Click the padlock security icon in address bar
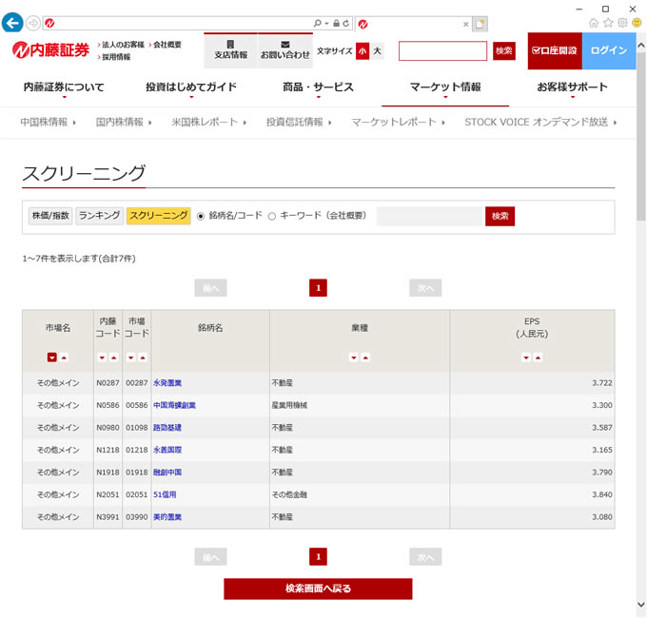647x618 pixels. point(336,24)
